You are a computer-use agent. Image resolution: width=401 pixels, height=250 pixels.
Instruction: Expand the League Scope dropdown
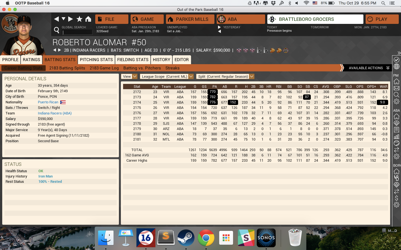click(x=167, y=76)
